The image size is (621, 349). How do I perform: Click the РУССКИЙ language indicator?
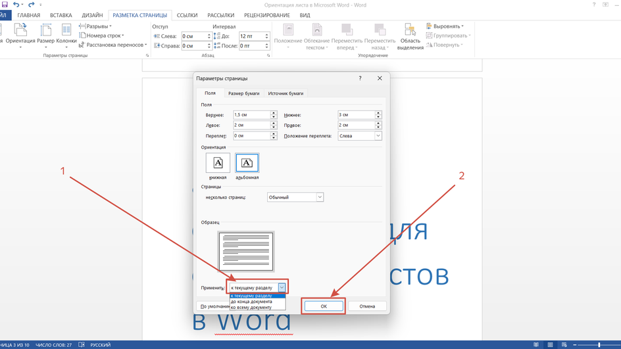[100, 345]
